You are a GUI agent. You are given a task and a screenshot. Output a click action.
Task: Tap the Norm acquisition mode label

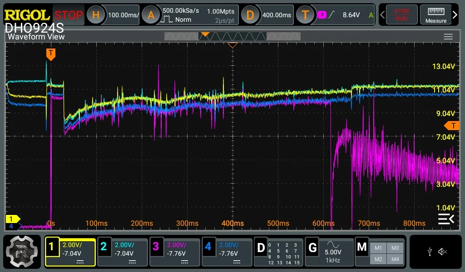[183, 19]
